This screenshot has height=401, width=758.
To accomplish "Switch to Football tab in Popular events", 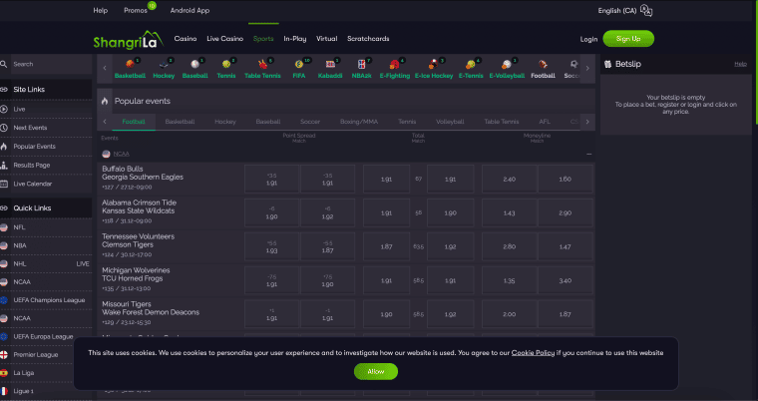I will click(x=134, y=122).
